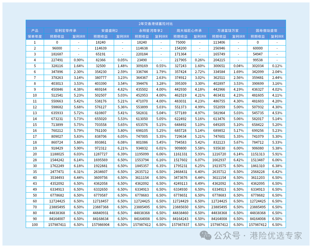Click the IRR value 0.05%
The image size is (312, 248).
click(x=122, y=60)
